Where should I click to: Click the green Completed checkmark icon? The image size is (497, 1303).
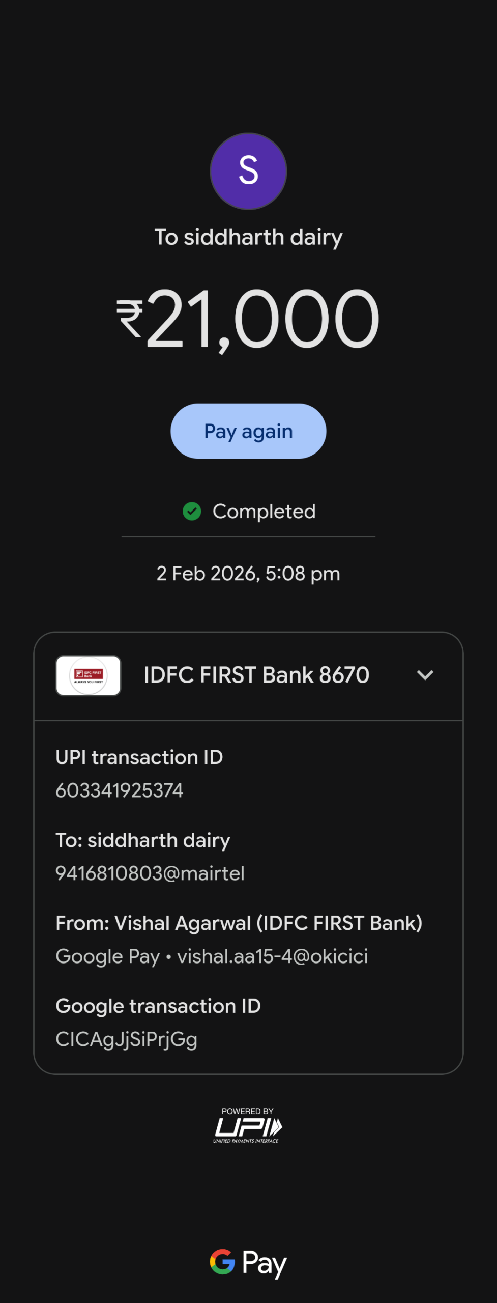tap(192, 511)
